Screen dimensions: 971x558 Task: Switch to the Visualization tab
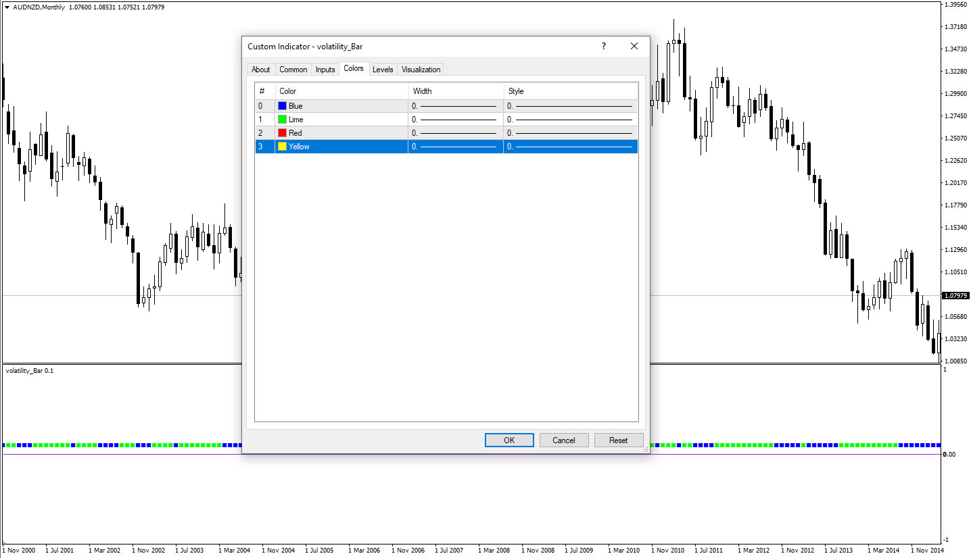point(421,70)
